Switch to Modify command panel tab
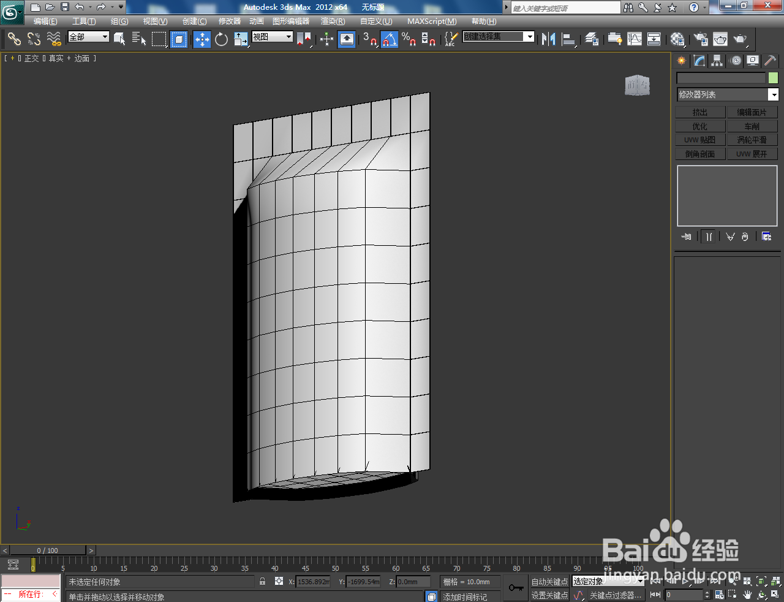Viewport: 784px width, 602px height. click(699, 61)
